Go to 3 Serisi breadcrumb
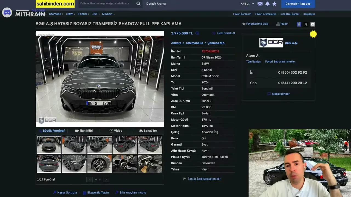The height and width of the screenshot is (197, 351). coord(82,14)
